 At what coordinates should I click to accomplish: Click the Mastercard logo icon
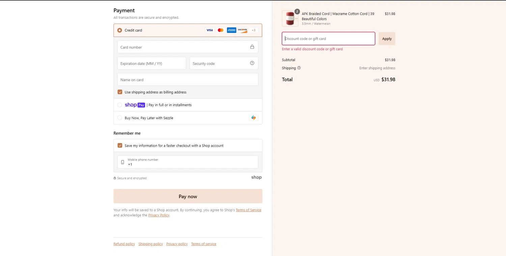click(221, 30)
